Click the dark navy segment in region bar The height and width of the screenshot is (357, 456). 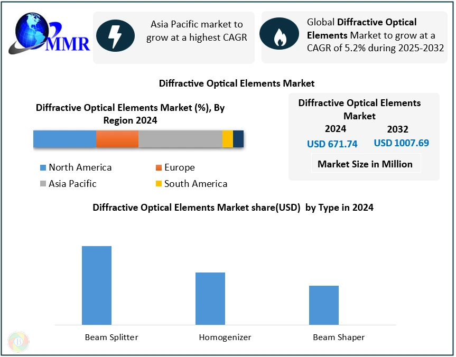click(238, 139)
